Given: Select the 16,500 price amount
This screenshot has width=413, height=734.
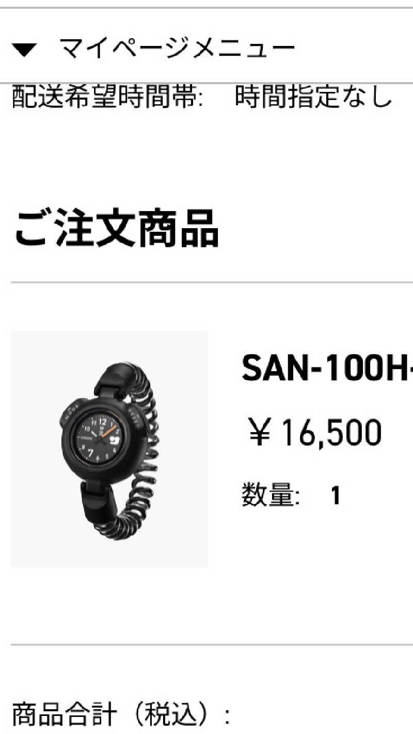Looking at the screenshot, I should tap(330, 433).
